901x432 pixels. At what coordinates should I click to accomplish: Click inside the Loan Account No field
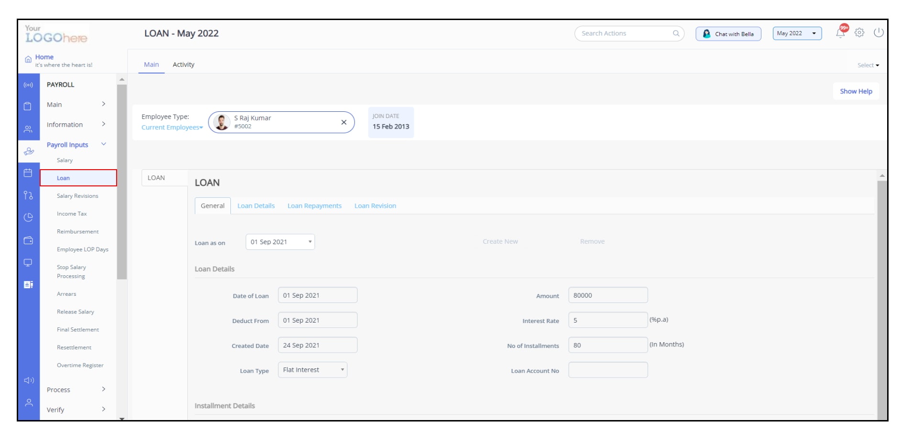pos(608,369)
